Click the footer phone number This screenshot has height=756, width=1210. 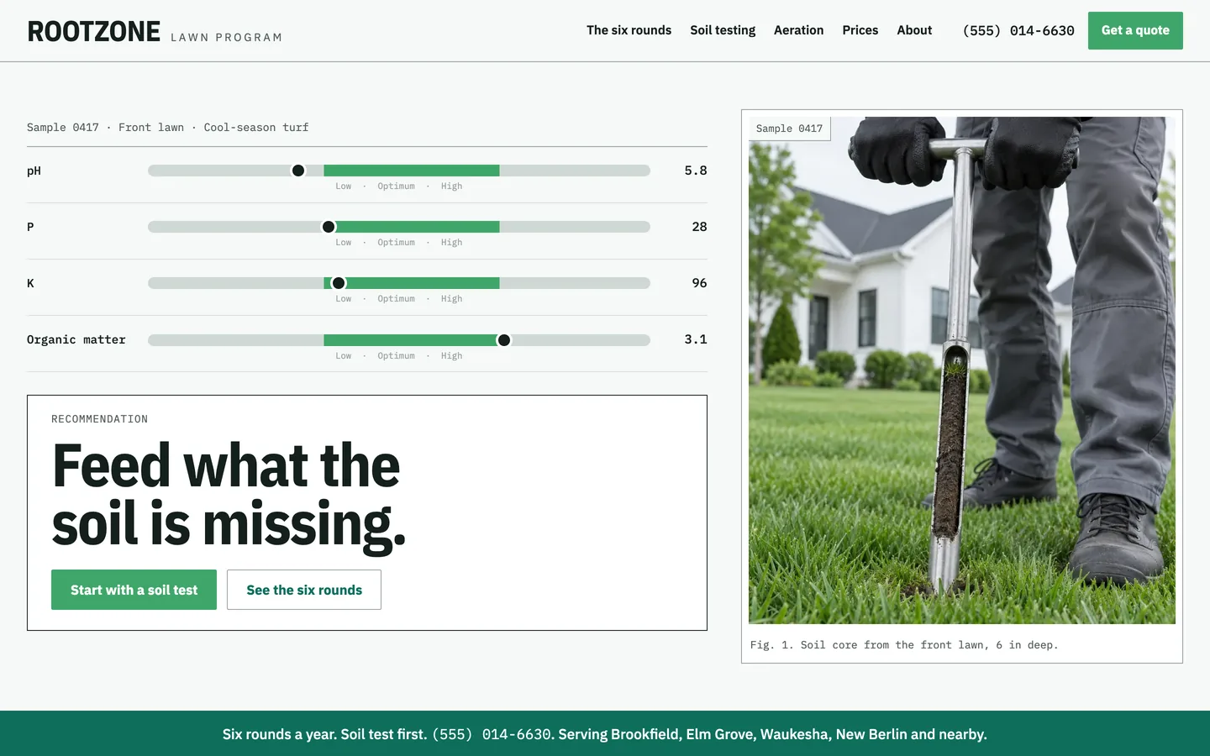coord(492,734)
